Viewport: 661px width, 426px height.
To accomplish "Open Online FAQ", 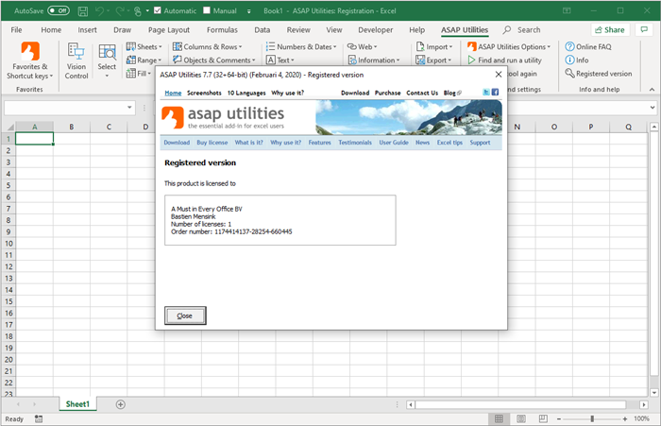I will (x=588, y=47).
